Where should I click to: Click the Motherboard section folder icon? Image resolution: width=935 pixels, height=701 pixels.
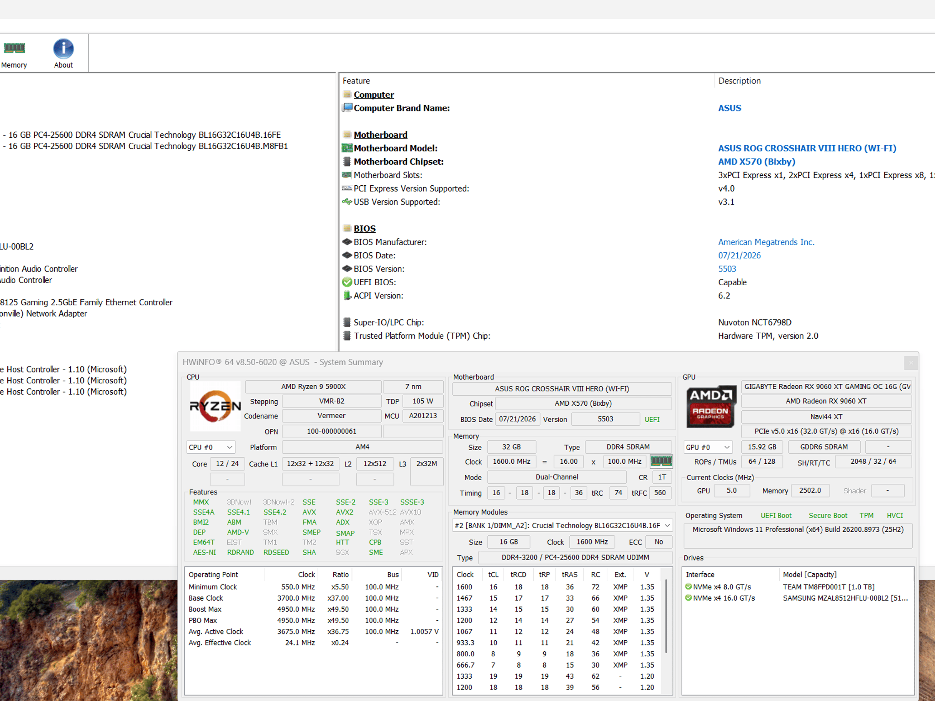(x=347, y=135)
